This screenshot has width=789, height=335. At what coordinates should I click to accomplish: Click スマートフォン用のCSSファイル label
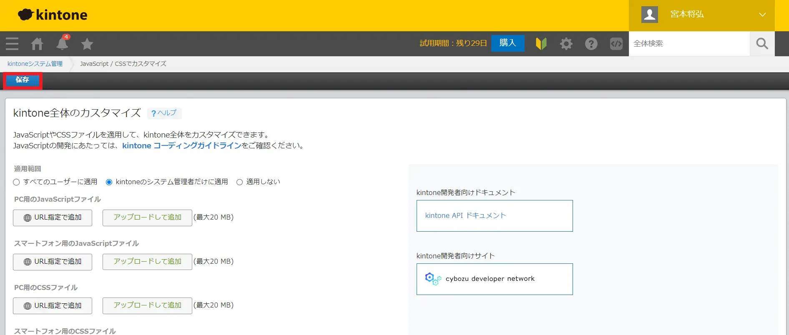(65, 331)
